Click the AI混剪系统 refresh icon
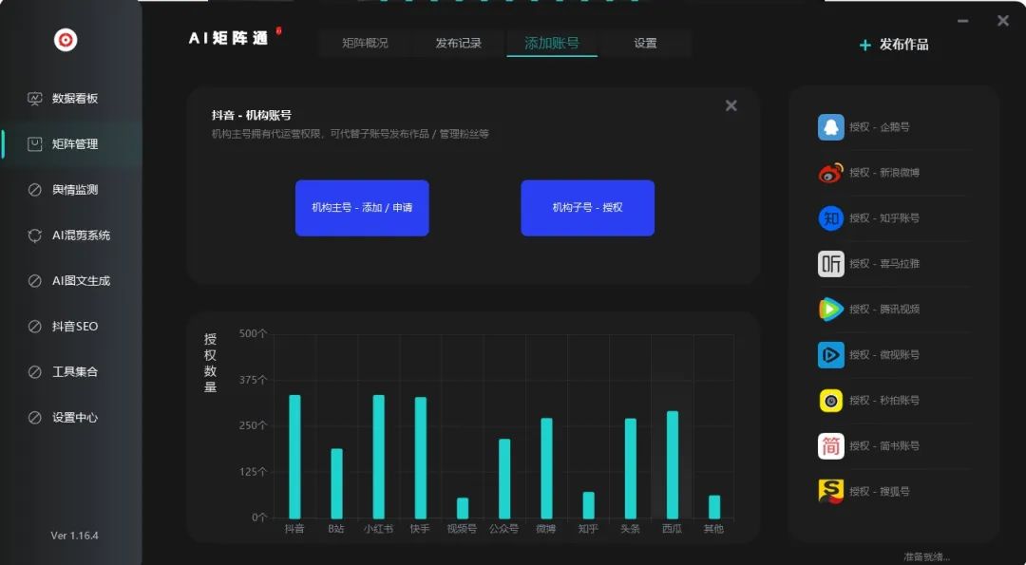This screenshot has height=565, width=1026. 35,235
